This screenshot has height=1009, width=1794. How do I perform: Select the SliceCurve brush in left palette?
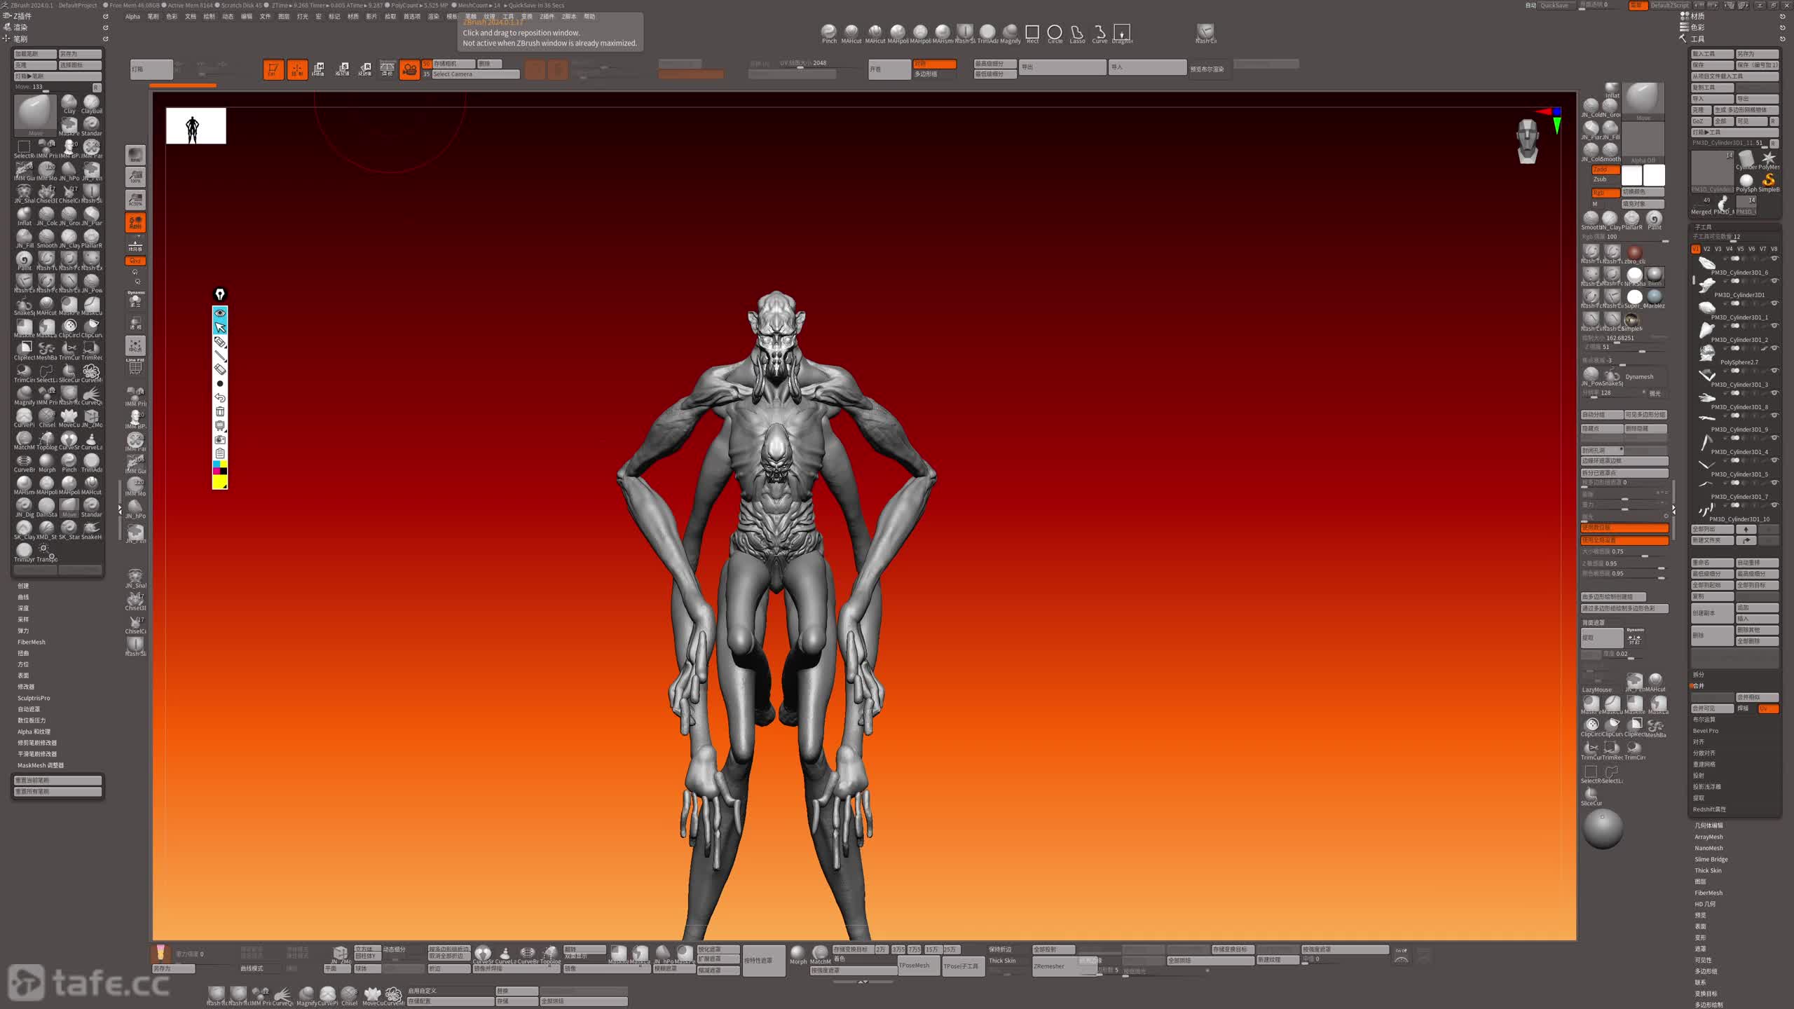point(69,372)
